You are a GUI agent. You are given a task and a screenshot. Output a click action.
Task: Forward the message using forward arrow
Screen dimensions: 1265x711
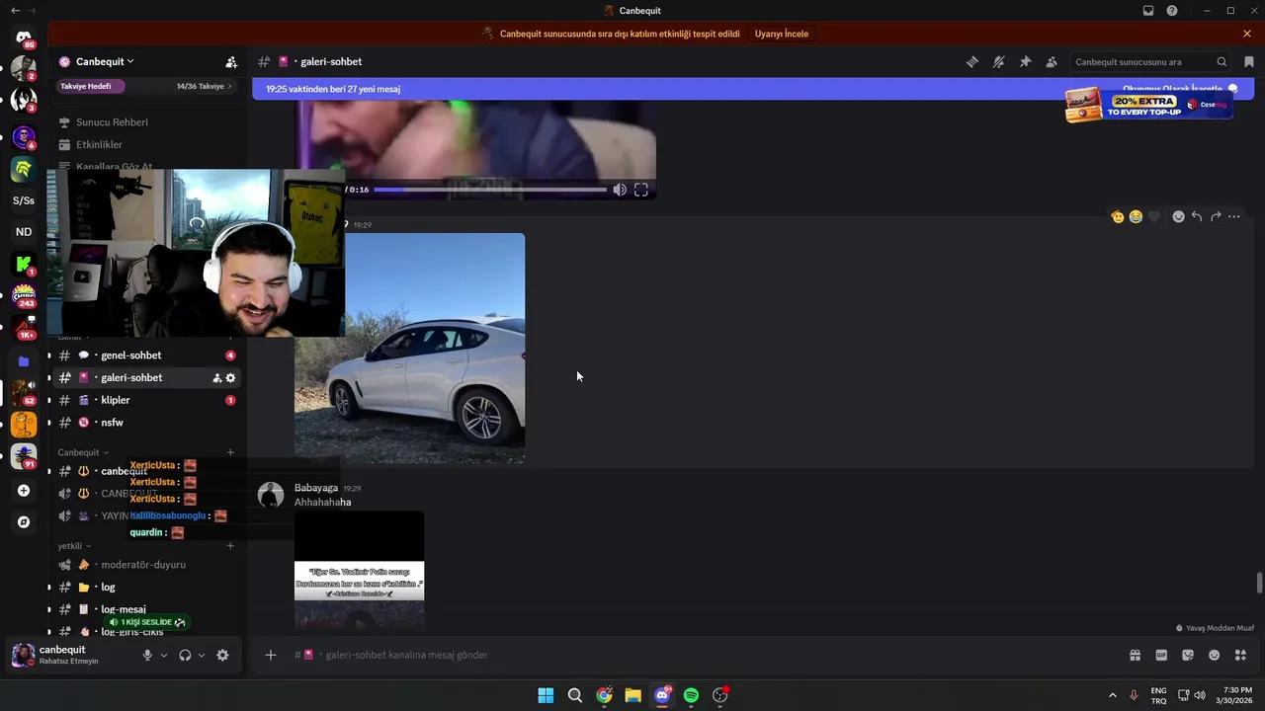click(1216, 217)
